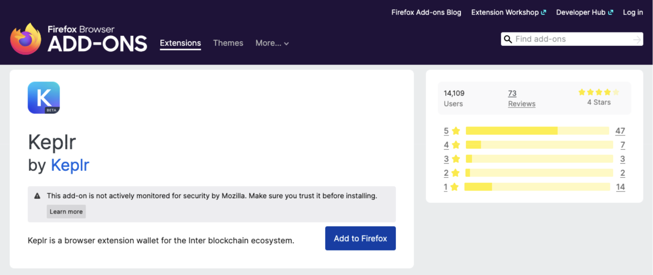Click the rating number 5 link
The width and height of the screenshot is (653, 275).
446,131
